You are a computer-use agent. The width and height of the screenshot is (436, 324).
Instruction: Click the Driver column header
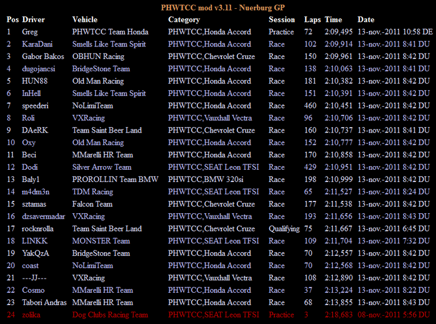[34, 19]
